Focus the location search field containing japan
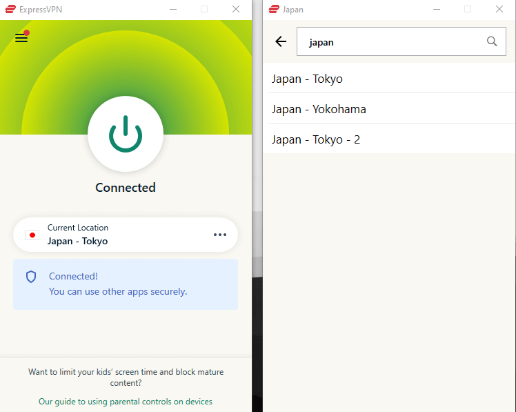The height and width of the screenshot is (412, 516). tap(401, 41)
